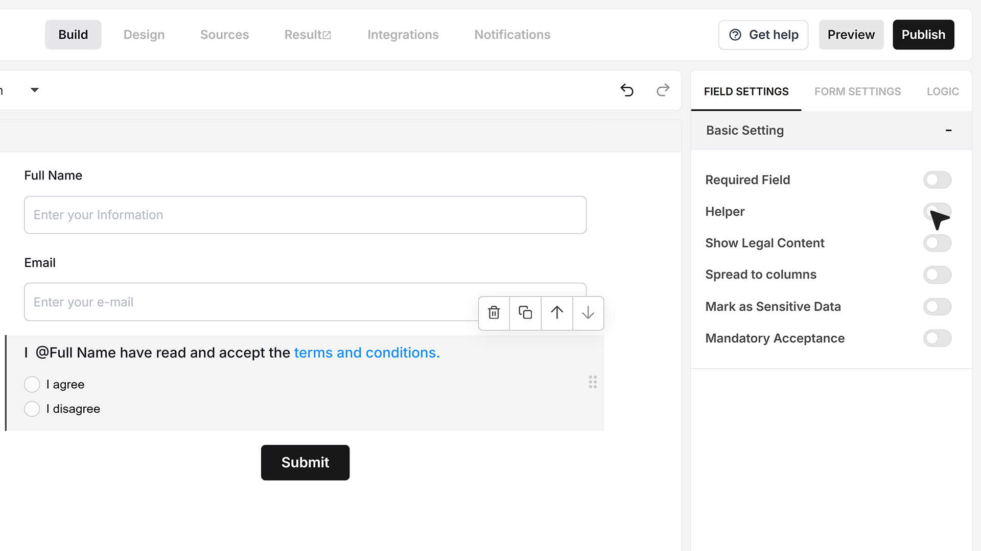Open the terms and conditions link
981x551 pixels.
tap(367, 353)
